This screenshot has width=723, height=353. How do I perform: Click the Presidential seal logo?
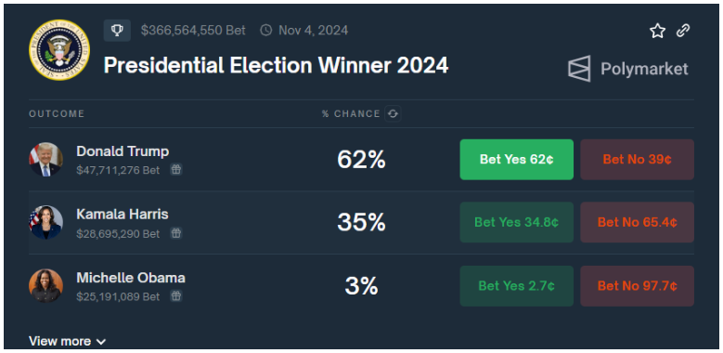(59, 50)
